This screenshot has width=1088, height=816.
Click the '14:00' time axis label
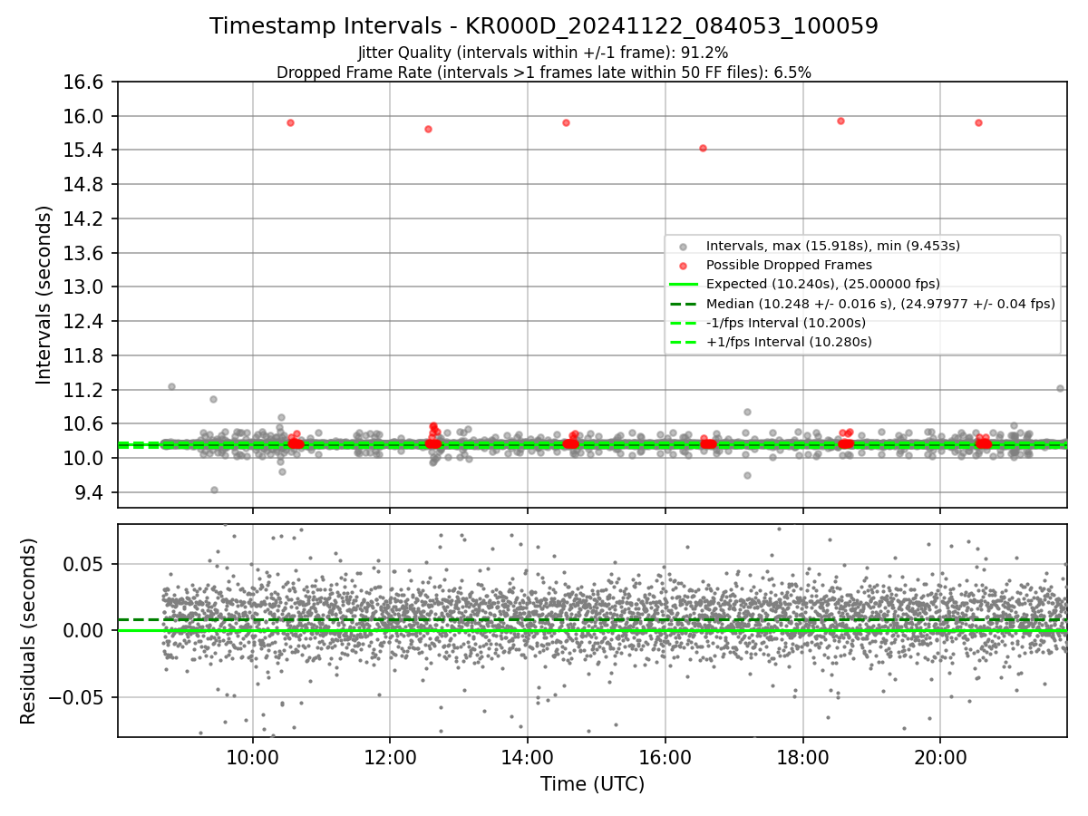click(528, 756)
